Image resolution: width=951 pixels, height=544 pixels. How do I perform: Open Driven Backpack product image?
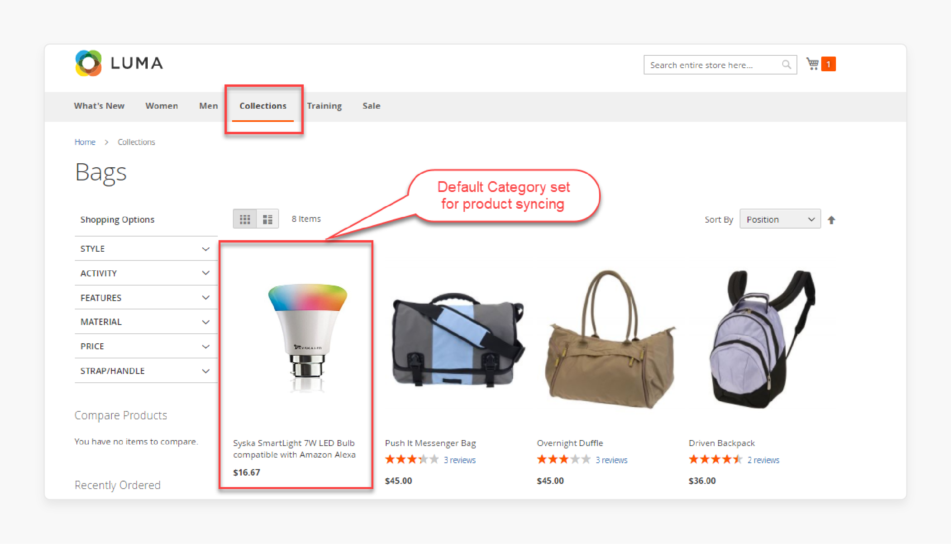pyautogui.click(x=762, y=339)
